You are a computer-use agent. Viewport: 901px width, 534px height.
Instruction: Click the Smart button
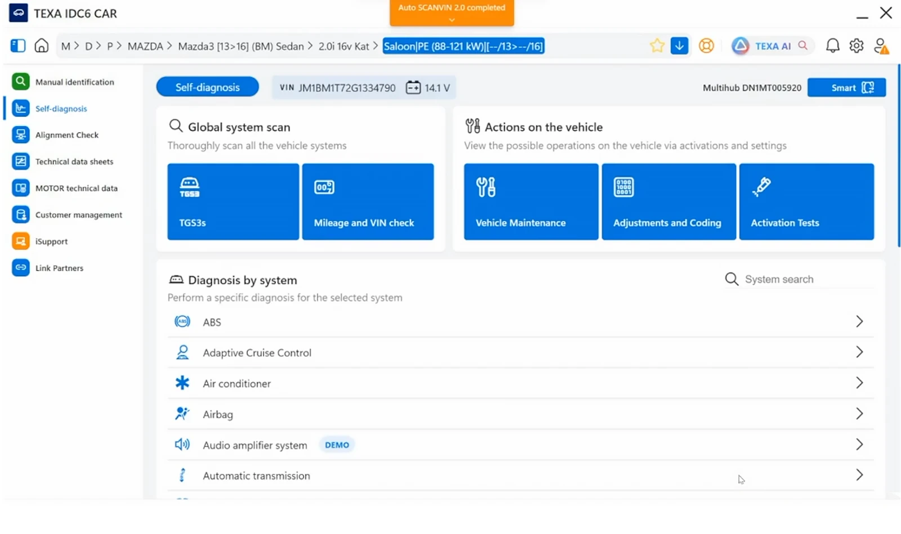point(846,88)
